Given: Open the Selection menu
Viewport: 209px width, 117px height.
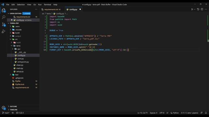Looking at the screenshot, I should tap(21, 5).
